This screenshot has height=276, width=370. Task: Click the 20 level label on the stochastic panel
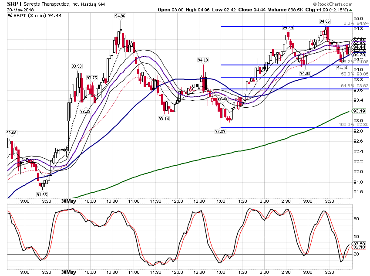pos(357,254)
